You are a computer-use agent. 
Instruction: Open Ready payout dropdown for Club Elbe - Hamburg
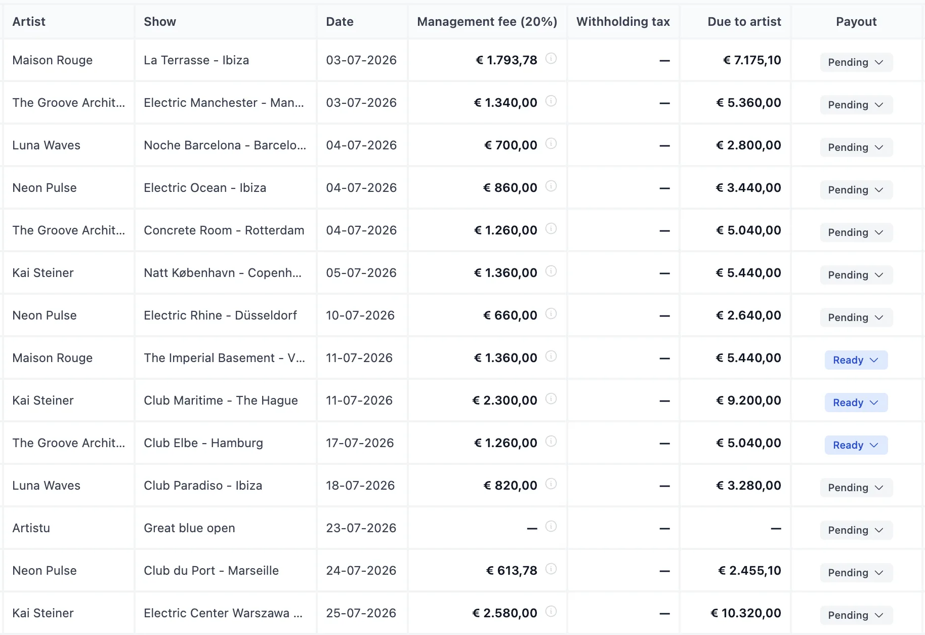pos(856,445)
